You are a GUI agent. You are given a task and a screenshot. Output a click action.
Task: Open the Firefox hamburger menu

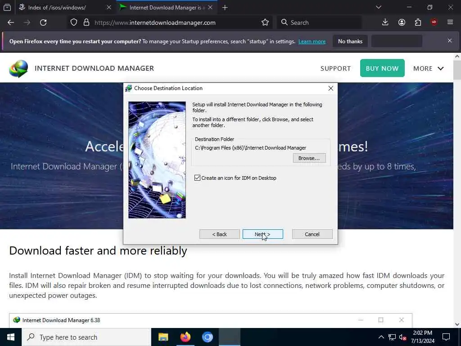(450, 23)
